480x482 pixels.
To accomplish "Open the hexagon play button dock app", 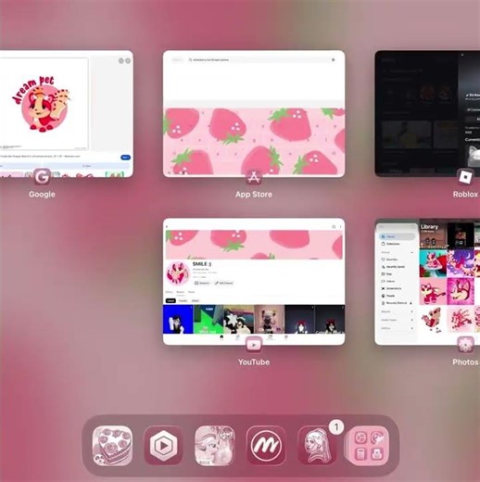I will click(163, 445).
